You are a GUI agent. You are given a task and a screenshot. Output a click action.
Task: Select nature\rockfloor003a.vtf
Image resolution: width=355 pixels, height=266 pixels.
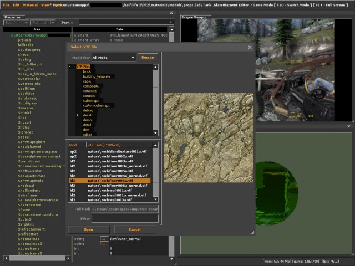[x=110, y=161]
